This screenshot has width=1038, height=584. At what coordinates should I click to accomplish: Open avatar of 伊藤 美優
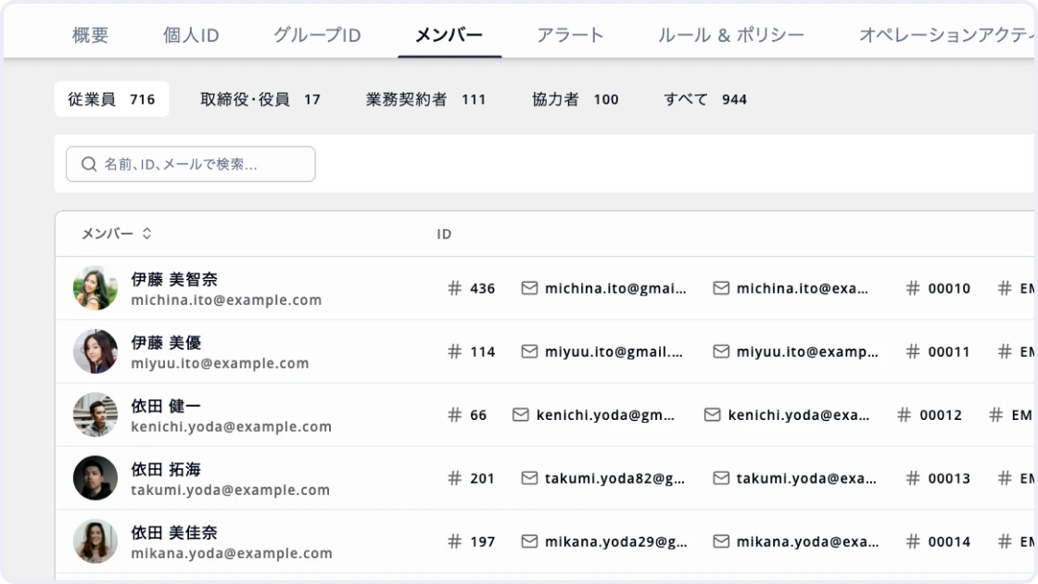tap(95, 351)
